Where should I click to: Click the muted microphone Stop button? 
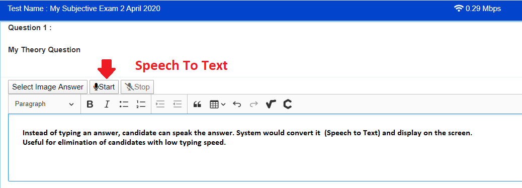click(137, 87)
